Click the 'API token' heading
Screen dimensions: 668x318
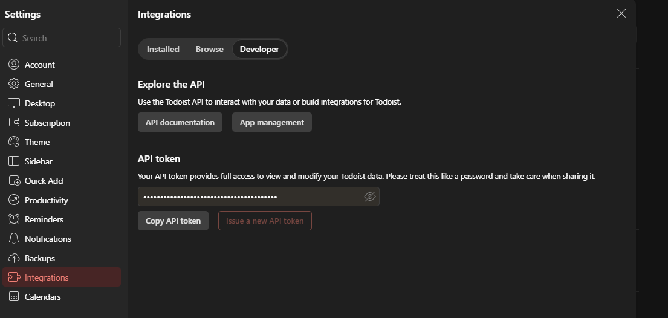[159, 158]
